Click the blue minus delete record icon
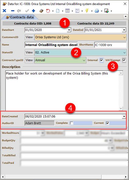 13,11
